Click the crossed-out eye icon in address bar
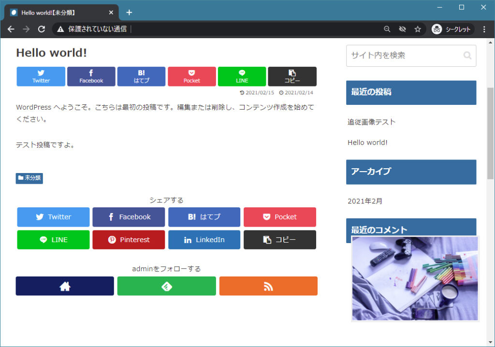 402,29
